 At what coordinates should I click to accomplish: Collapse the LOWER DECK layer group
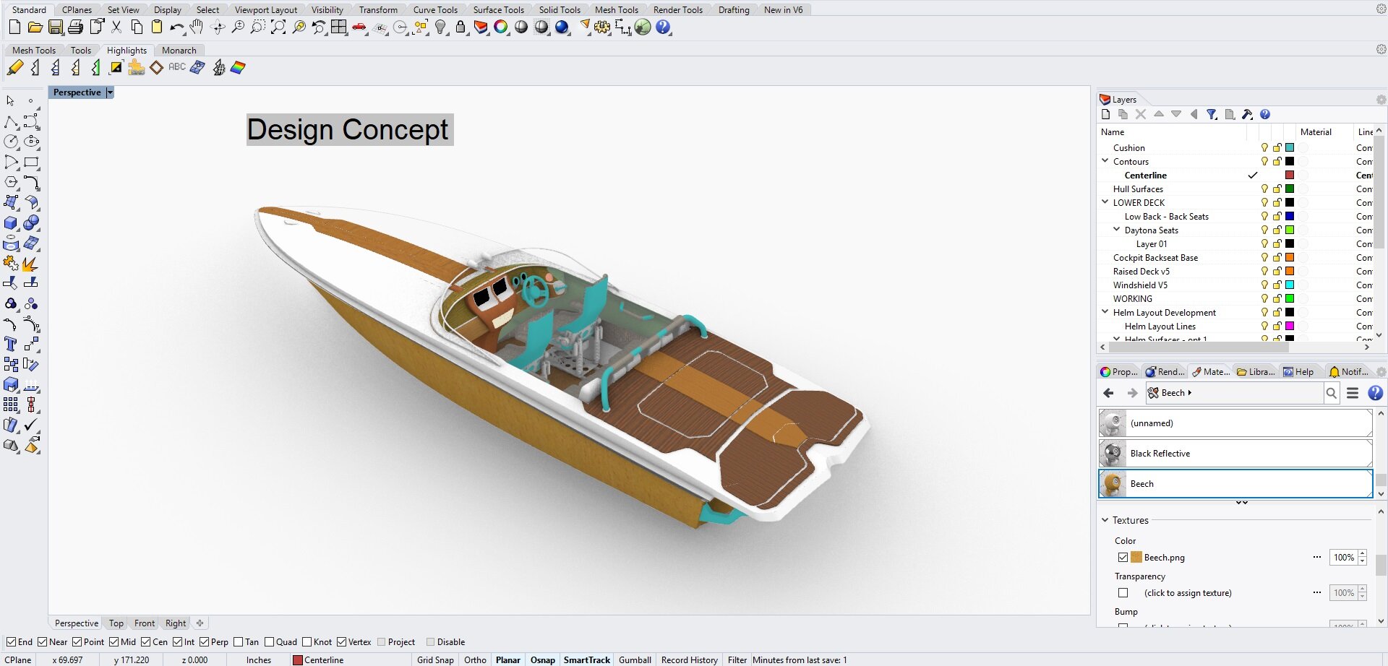[x=1105, y=202]
